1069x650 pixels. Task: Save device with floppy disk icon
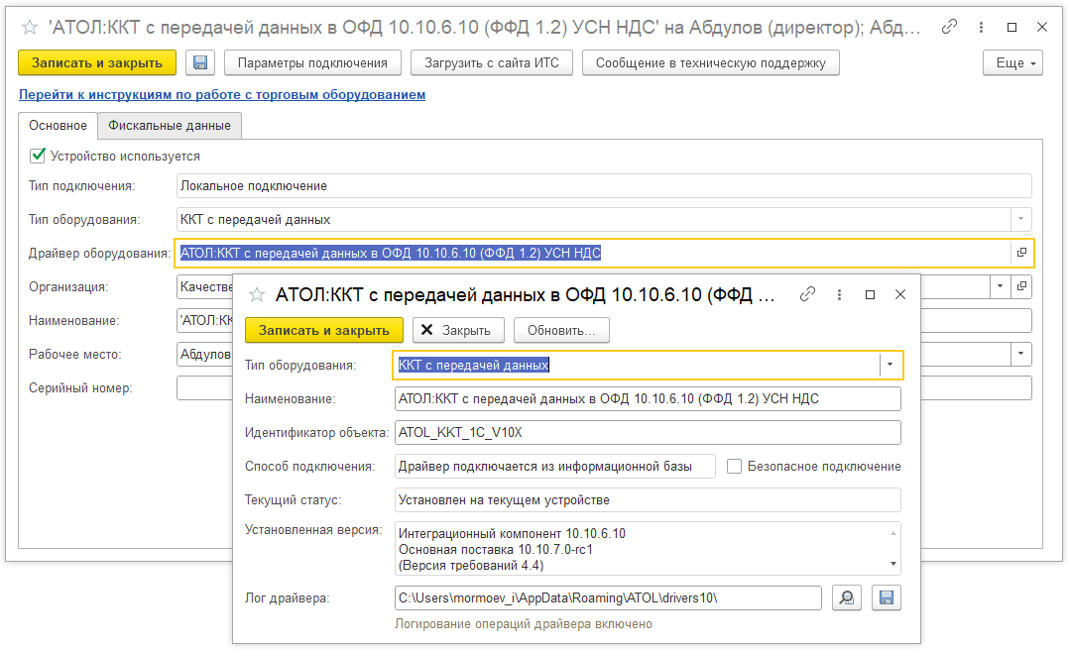(x=200, y=62)
